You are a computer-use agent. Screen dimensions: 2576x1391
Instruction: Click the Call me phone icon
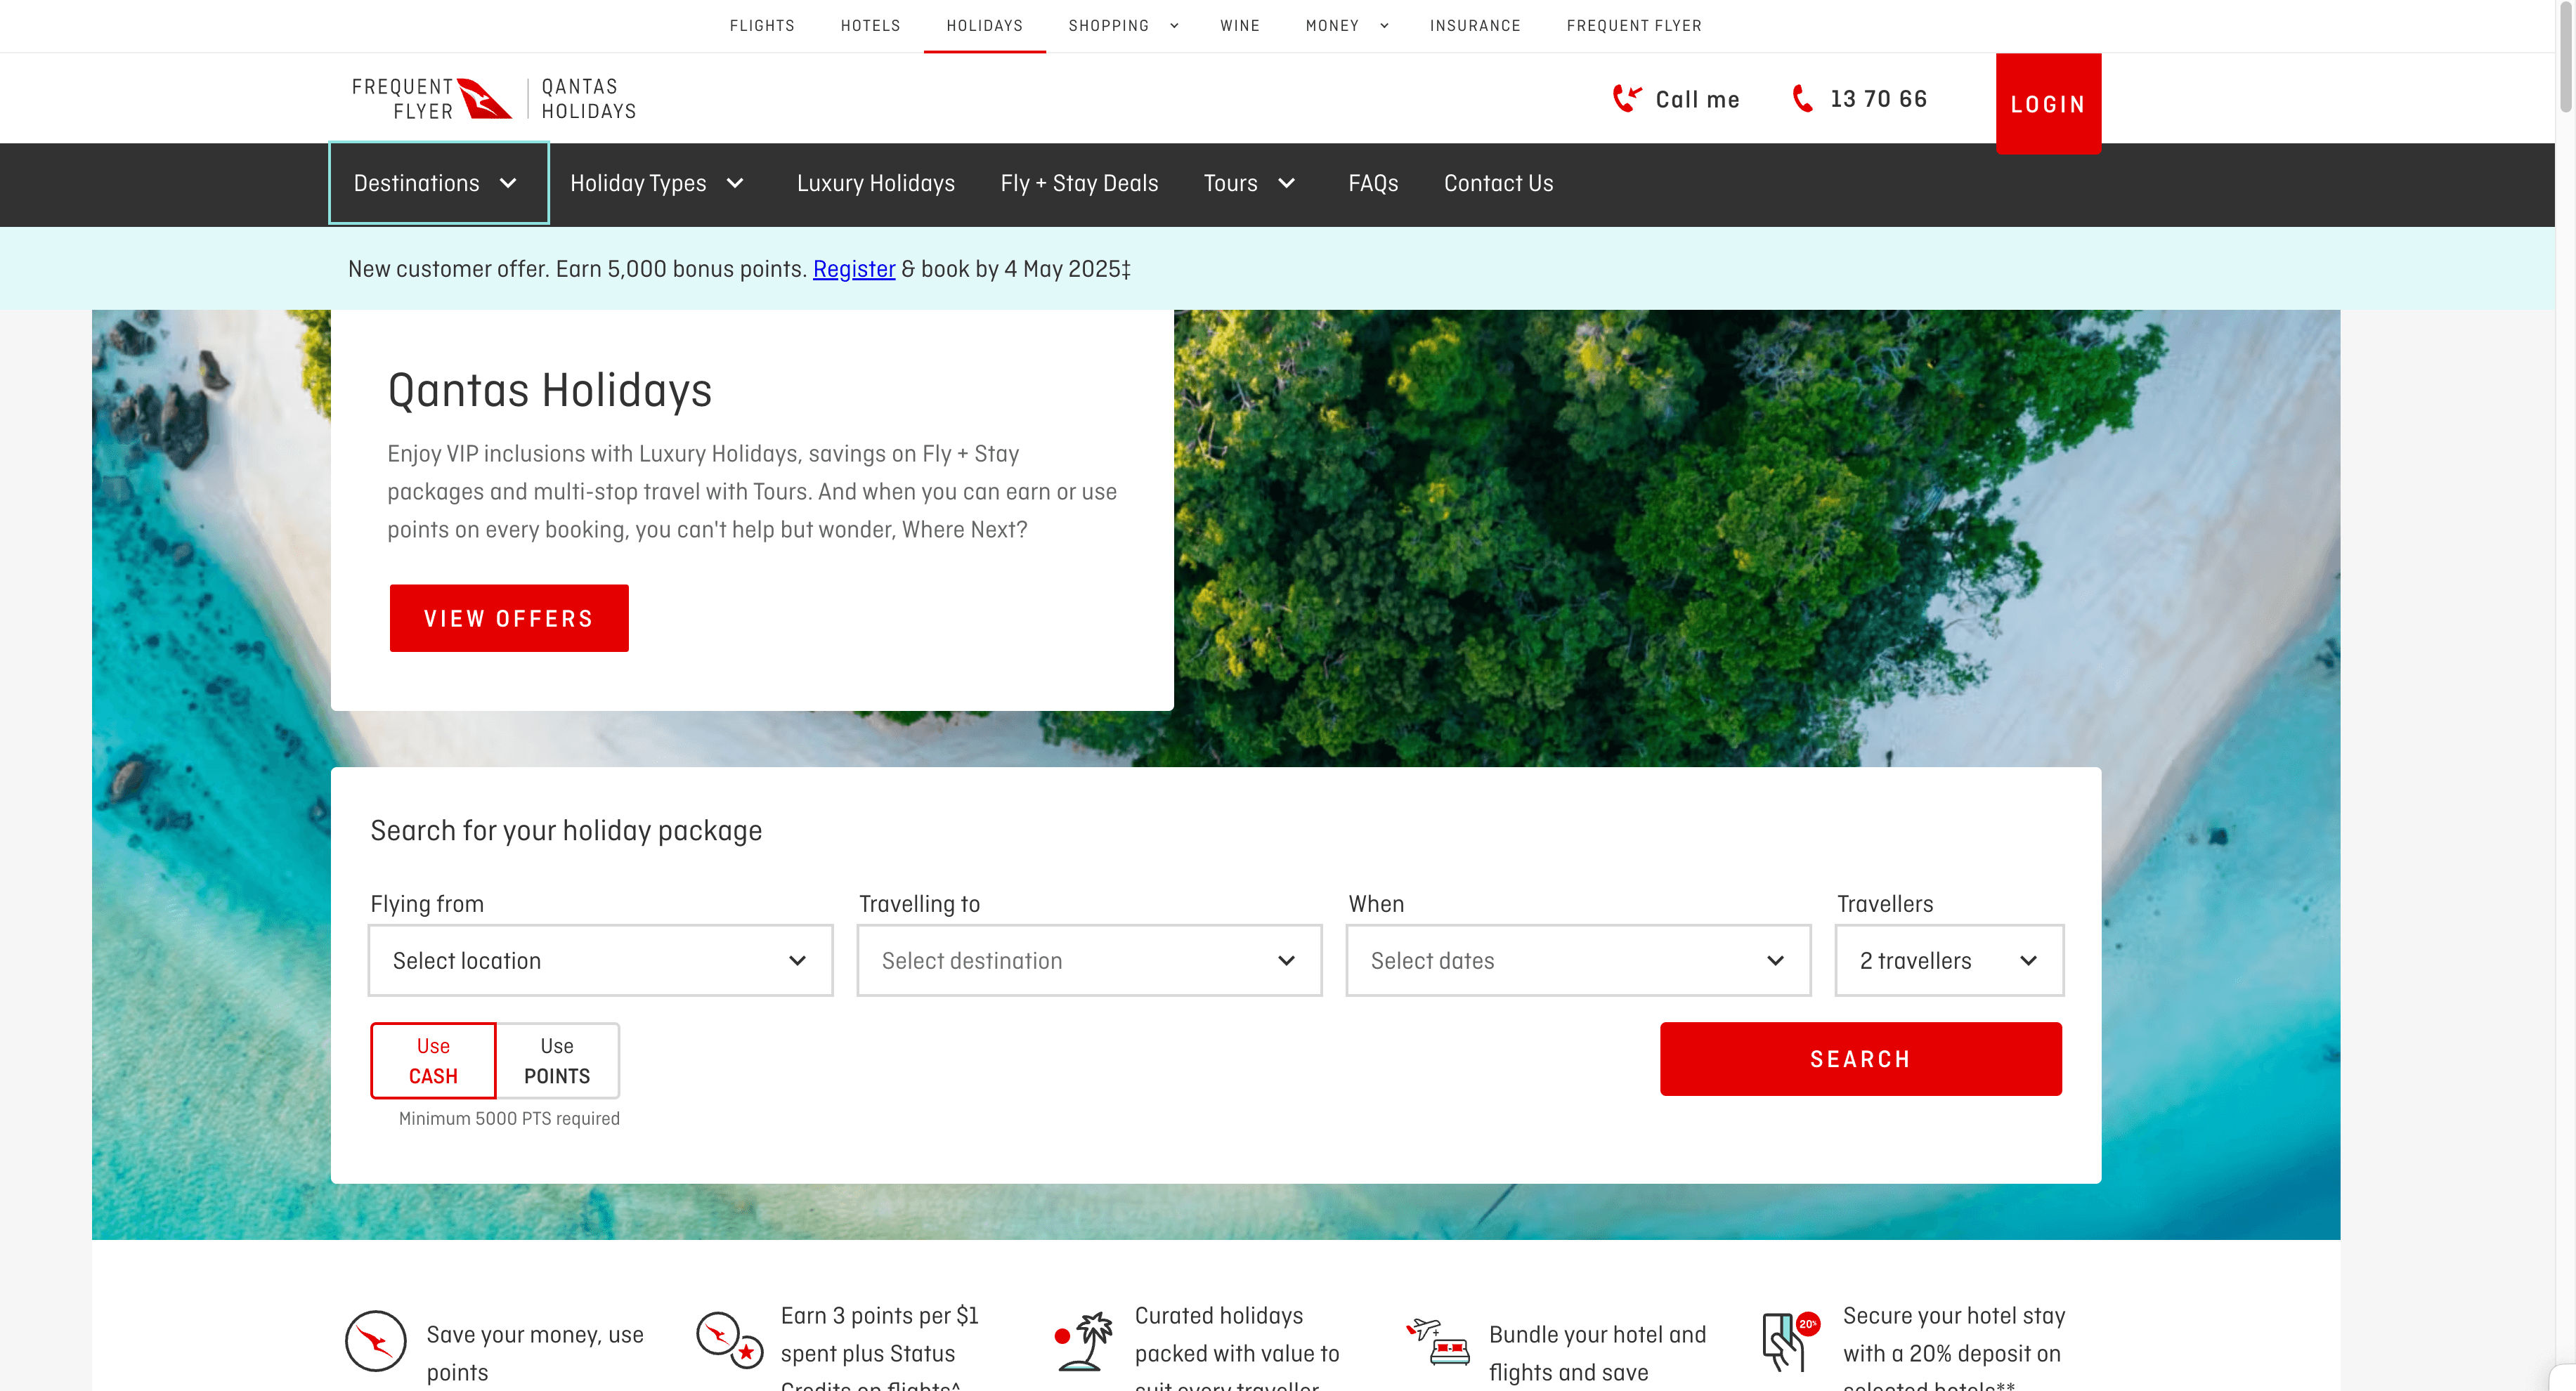click(1626, 98)
